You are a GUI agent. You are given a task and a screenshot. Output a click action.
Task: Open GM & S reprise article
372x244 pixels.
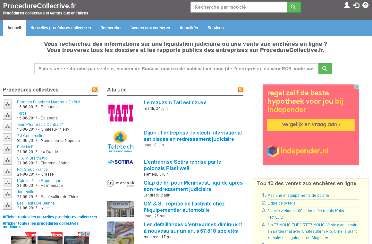point(184,207)
